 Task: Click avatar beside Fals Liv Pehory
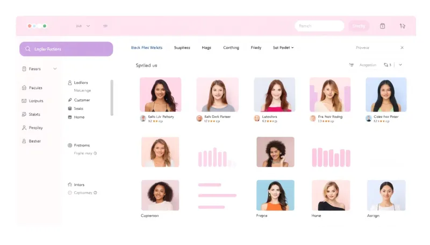pos(143,118)
